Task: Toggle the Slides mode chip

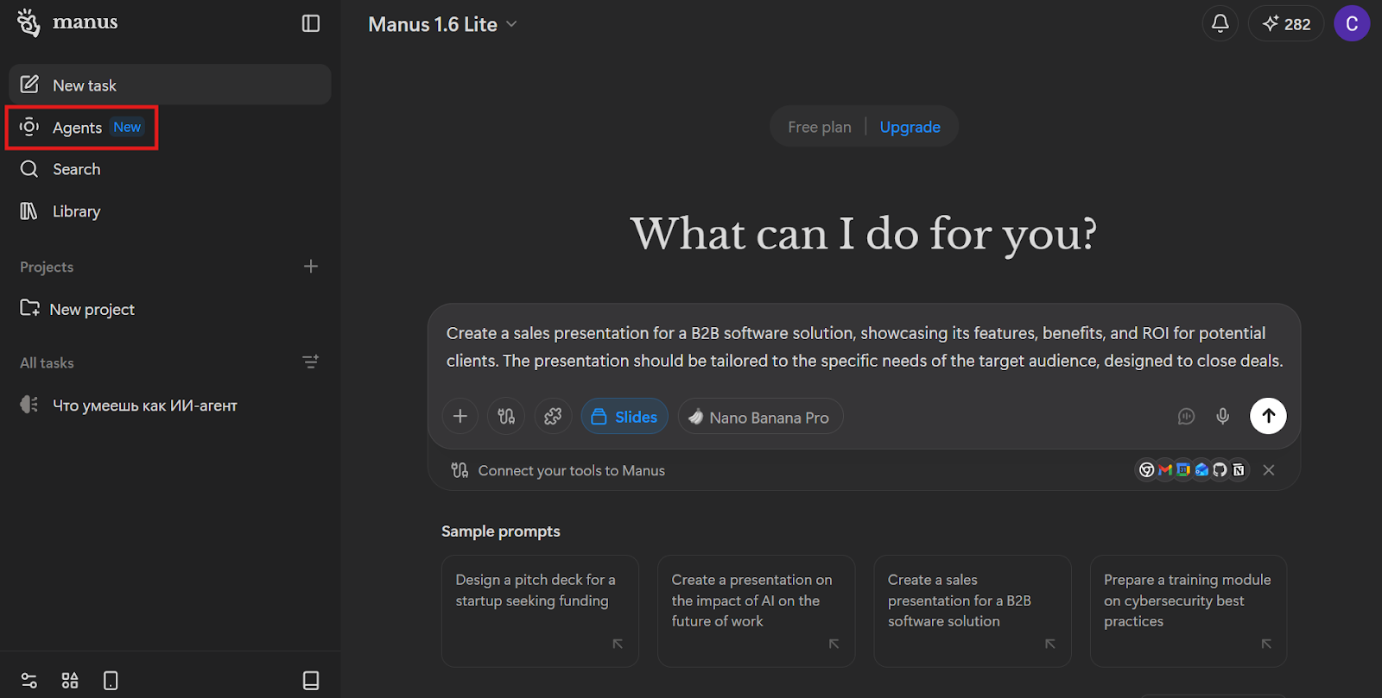Action: [624, 417]
